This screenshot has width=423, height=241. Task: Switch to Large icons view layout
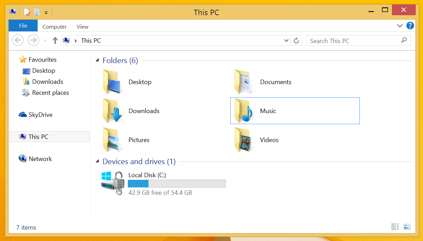[407, 227]
